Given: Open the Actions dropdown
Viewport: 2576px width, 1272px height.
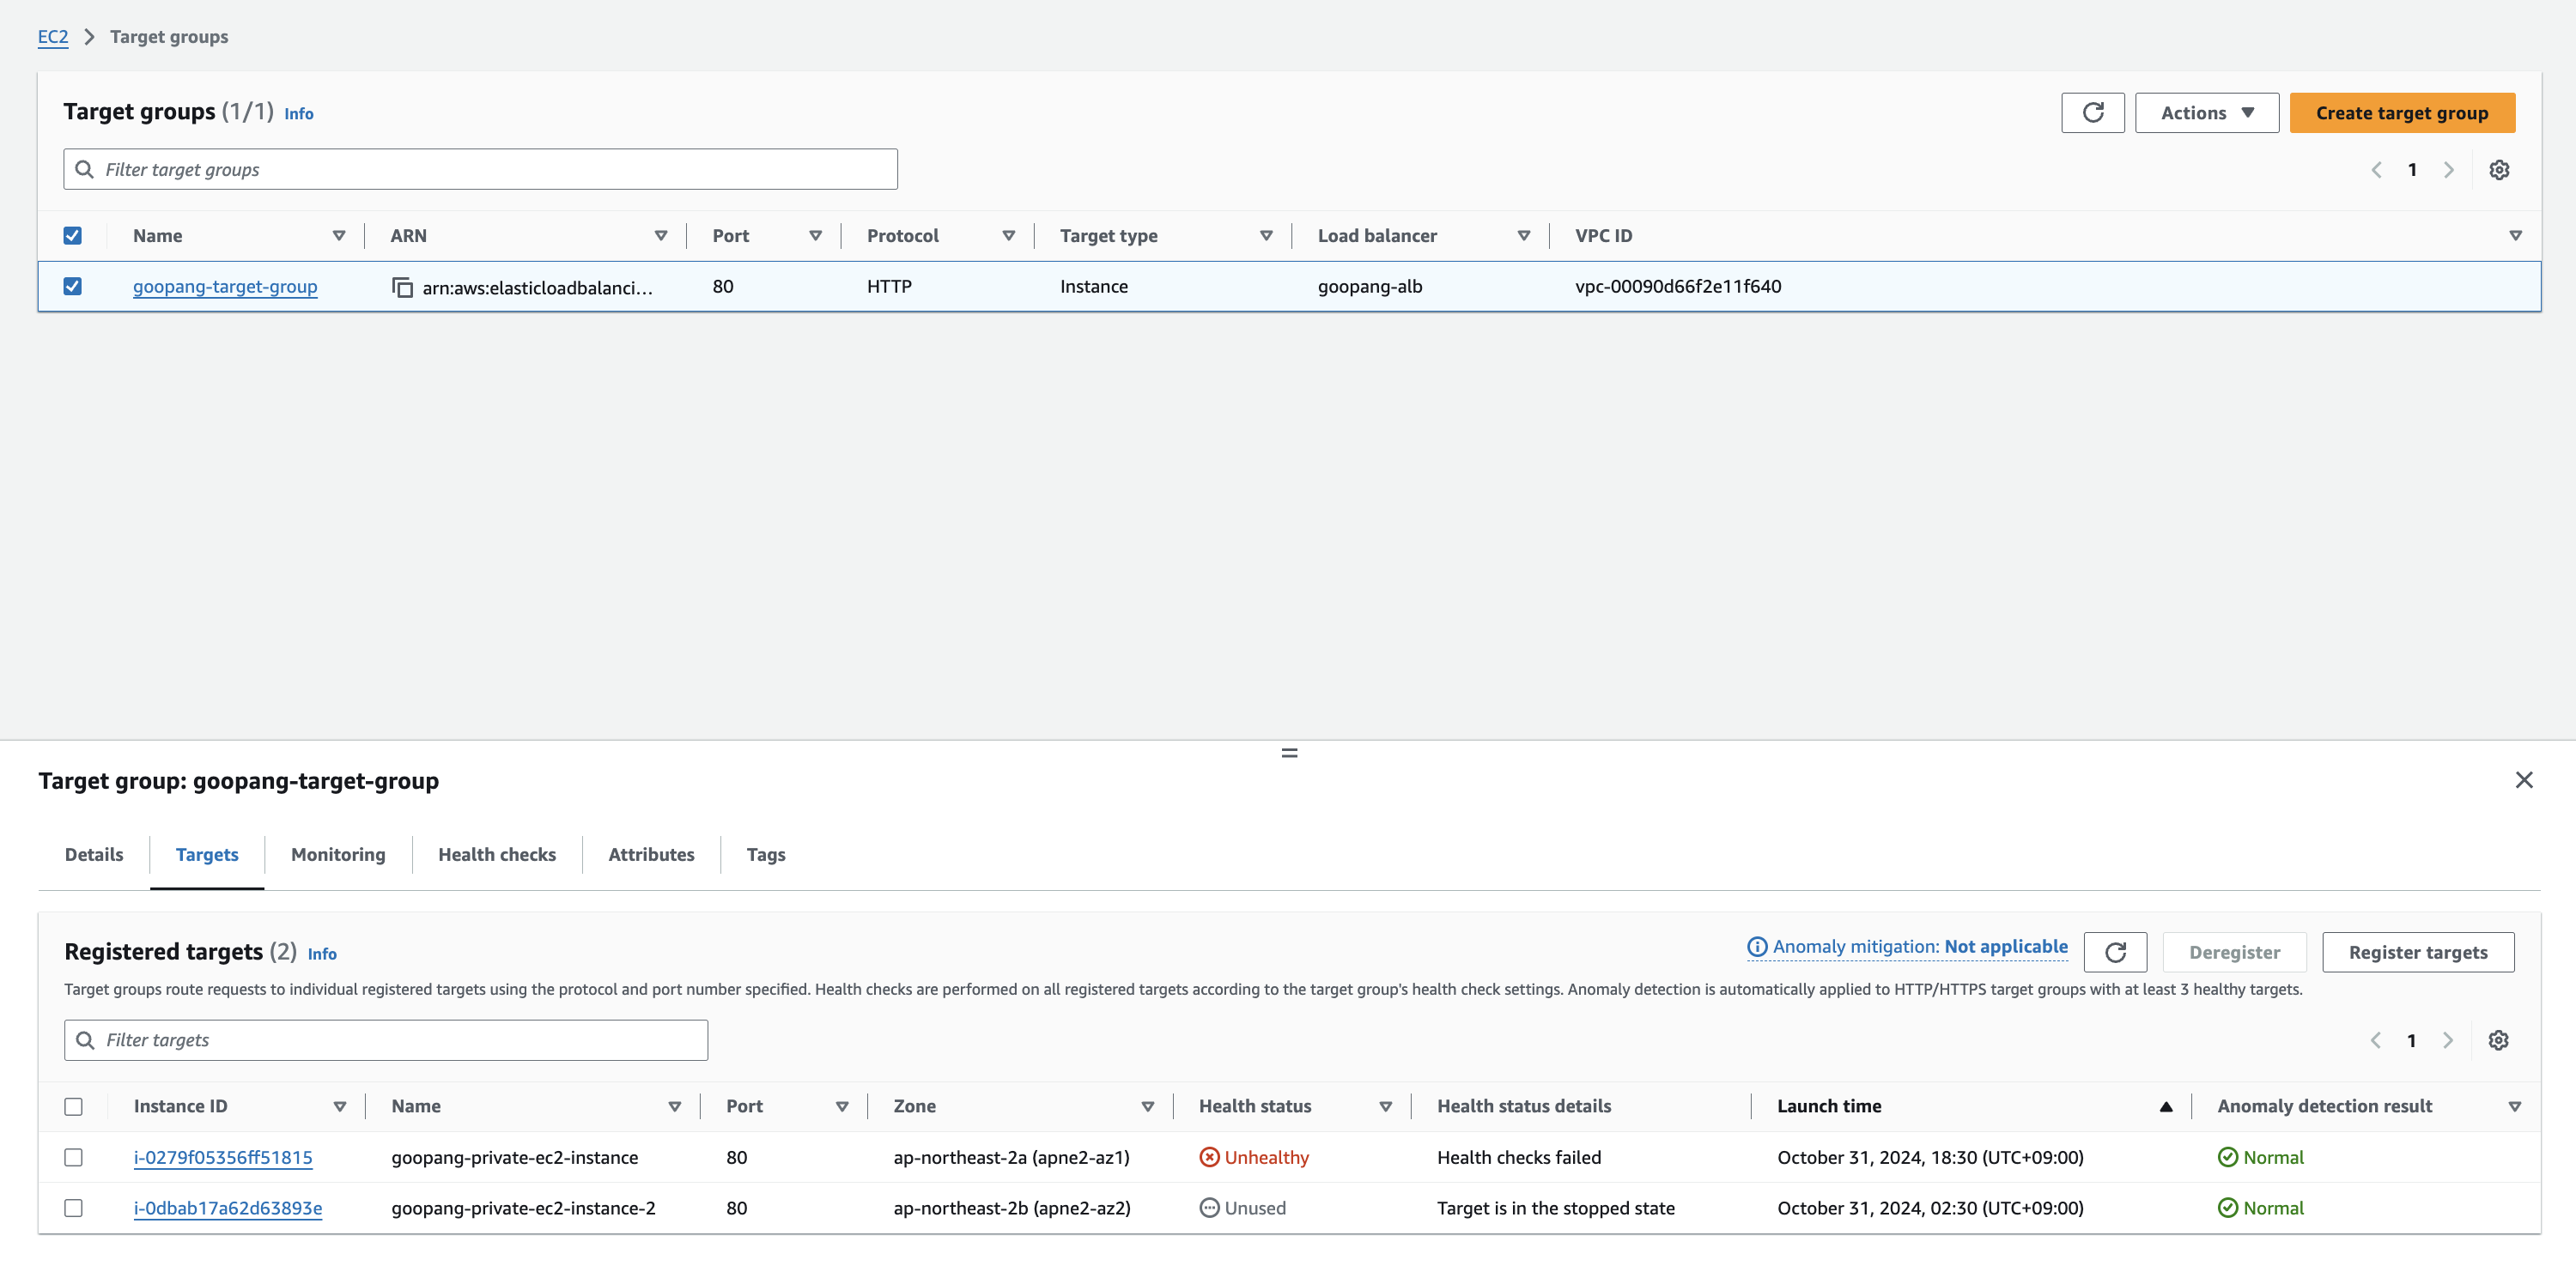Looking at the screenshot, I should [x=2206, y=113].
